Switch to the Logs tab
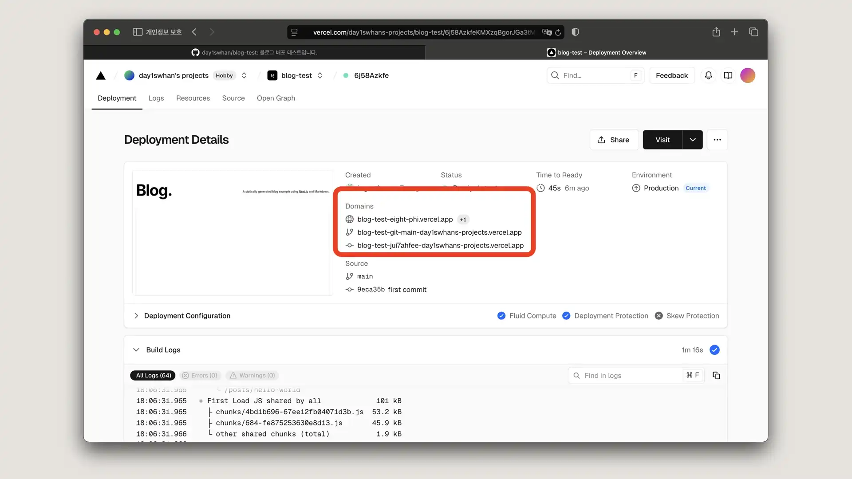Viewport: 852px width, 479px height. click(x=156, y=98)
